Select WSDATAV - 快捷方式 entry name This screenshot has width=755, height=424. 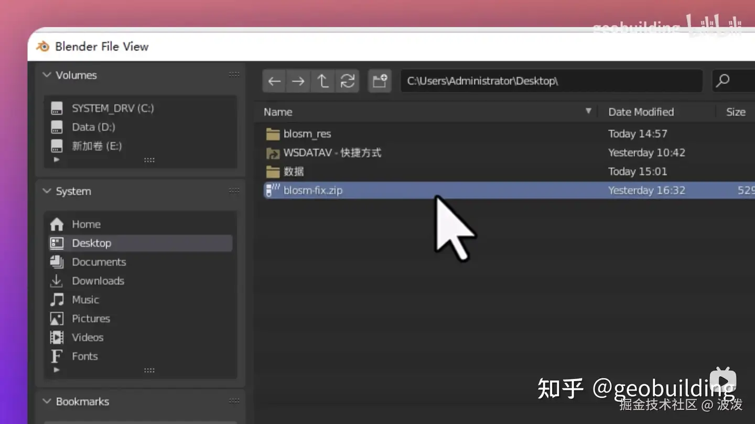pos(332,153)
